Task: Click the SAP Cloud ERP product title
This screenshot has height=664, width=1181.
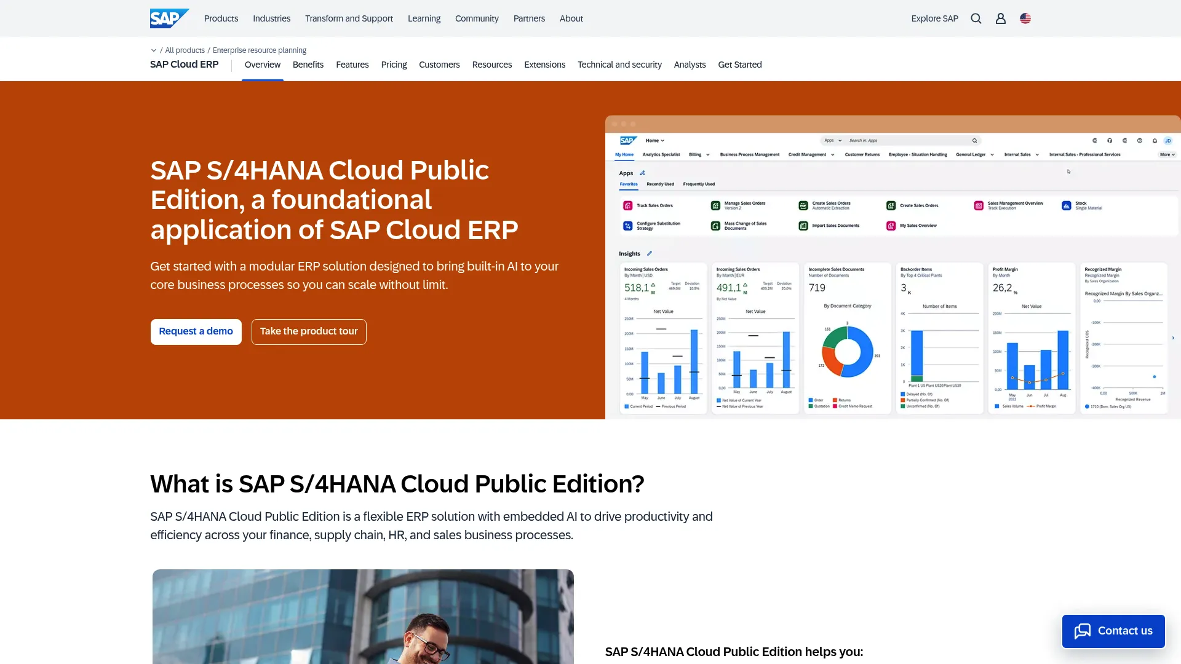Action: (x=184, y=65)
